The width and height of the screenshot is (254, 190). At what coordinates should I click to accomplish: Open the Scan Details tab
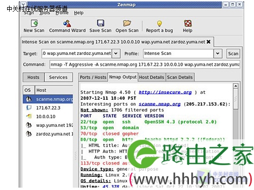coord(180,78)
